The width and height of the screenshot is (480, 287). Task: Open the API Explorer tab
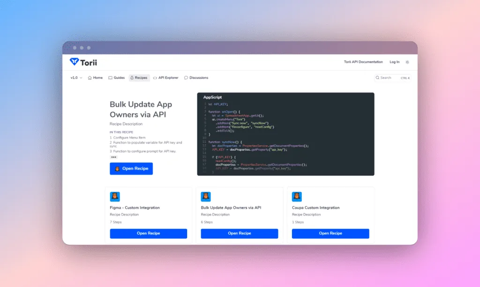[165, 78]
